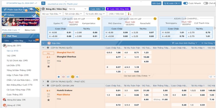Viewport: 216px width, 108px height.
Task: Click odds 0.70 for o 2.75 on Terengganu card
Action: click(x=208, y=32)
